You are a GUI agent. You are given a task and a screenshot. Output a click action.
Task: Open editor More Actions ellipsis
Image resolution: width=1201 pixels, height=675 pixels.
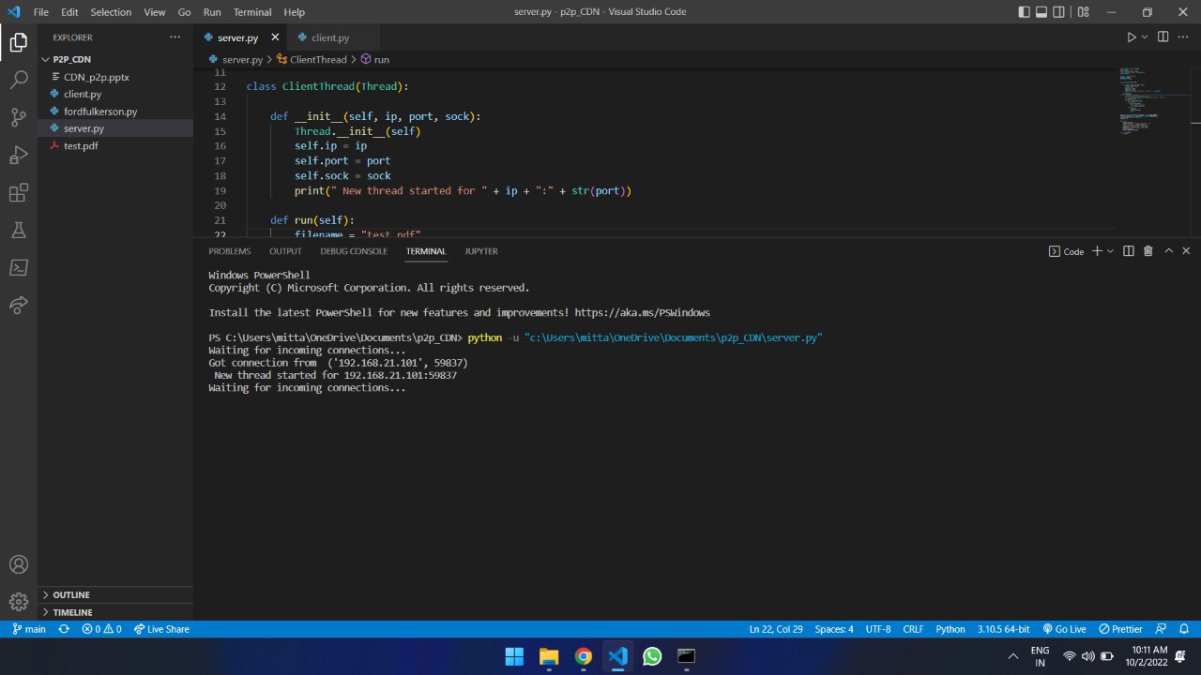click(1183, 37)
